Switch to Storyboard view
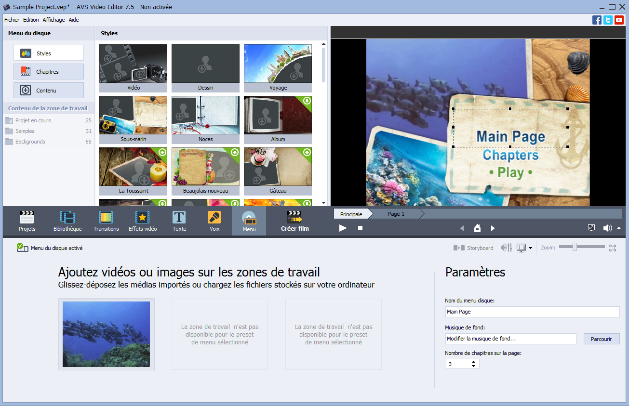Viewport: 629px width, 406px height. coord(473,248)
